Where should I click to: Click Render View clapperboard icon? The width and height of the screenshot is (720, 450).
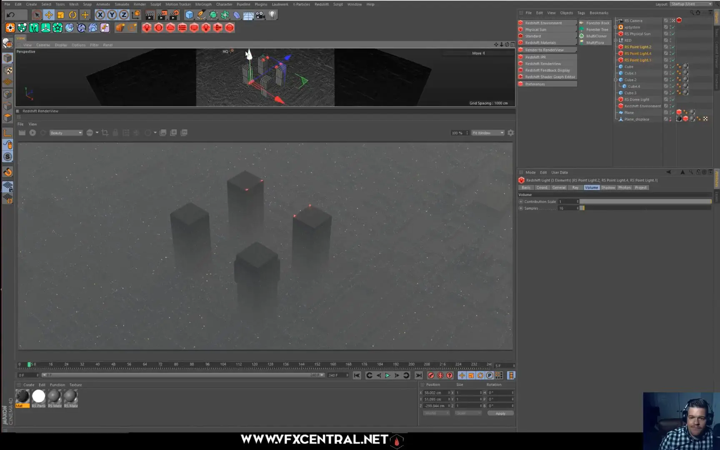pyautogui.click(x=150, y=15)
